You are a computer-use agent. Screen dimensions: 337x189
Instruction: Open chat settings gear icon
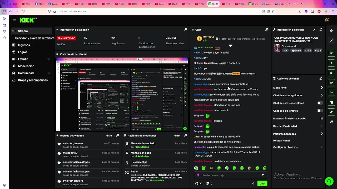pyautogui.click(x=253, y=183)
